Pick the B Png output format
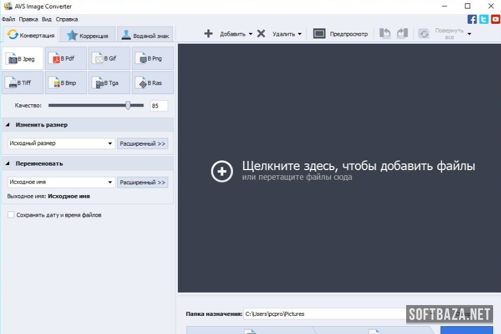Screen dimensions: 501x334 click(x=153, y=58)
